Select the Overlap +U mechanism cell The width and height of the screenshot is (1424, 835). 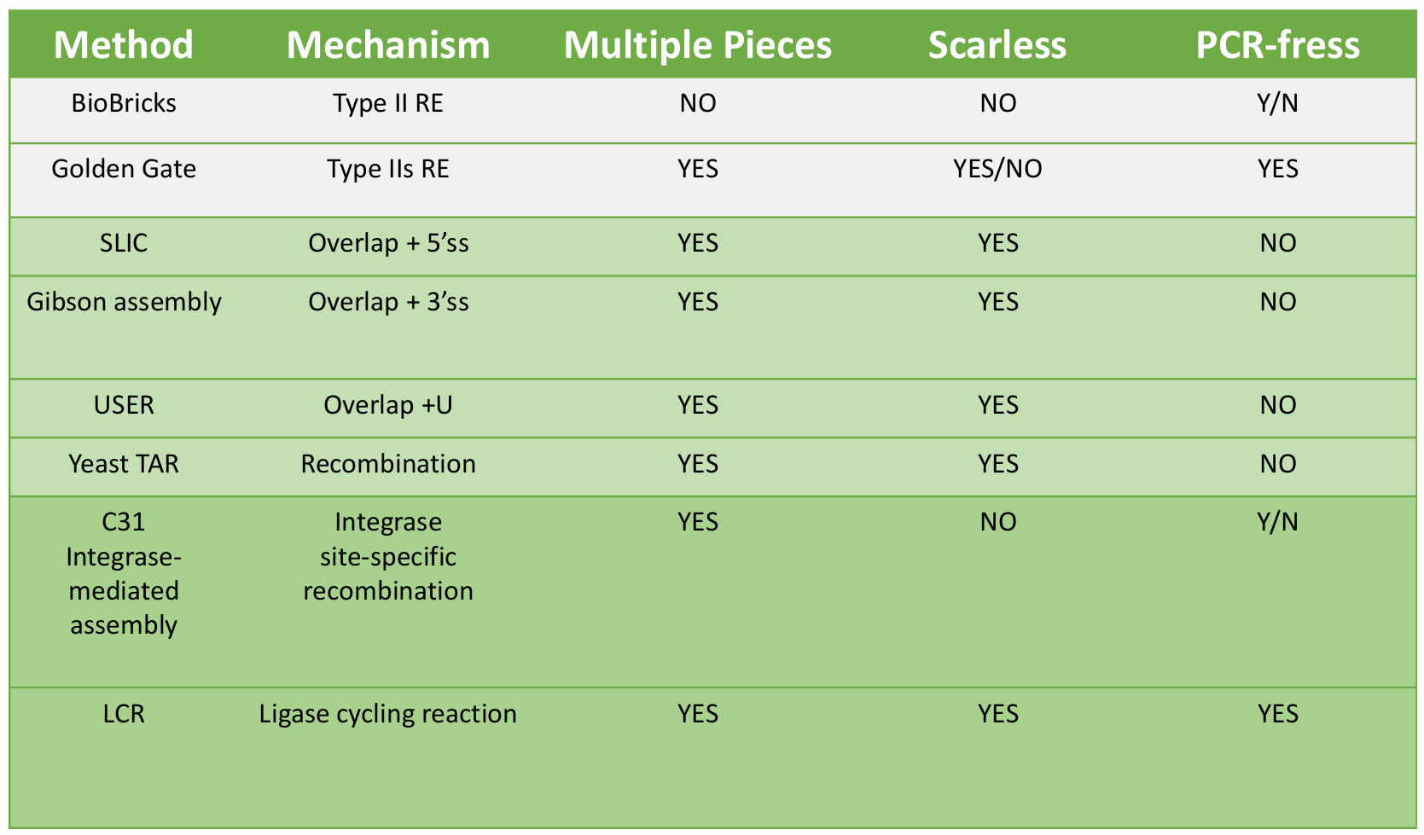[x=388, y=404]
